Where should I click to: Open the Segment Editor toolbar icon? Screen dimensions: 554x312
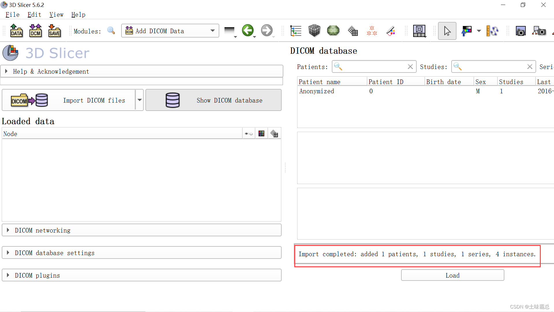(391, 31)
